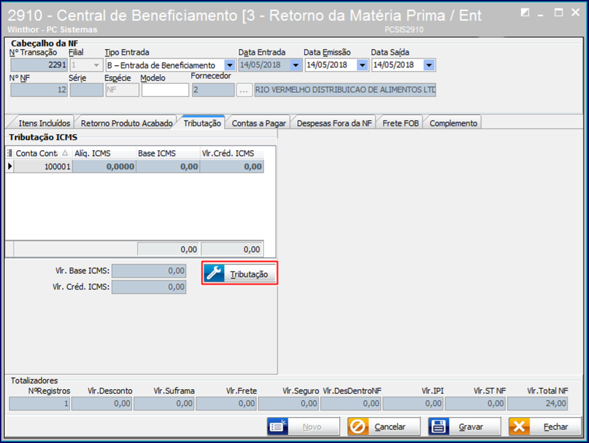Image resolution: width=589 pixels, height=443 pixels.
Task: Switch to Despesas Fora da NF tab
Action: 334,123
